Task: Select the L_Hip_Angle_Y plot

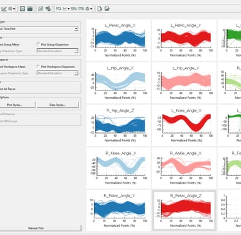Action: (184, 83)
